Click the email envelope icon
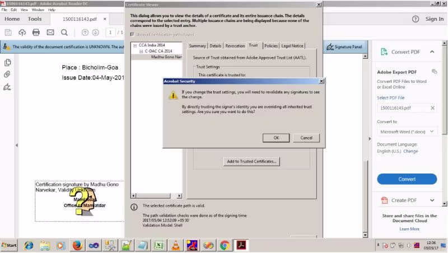This screenshot has width=448, height=253. click(50, 32)
